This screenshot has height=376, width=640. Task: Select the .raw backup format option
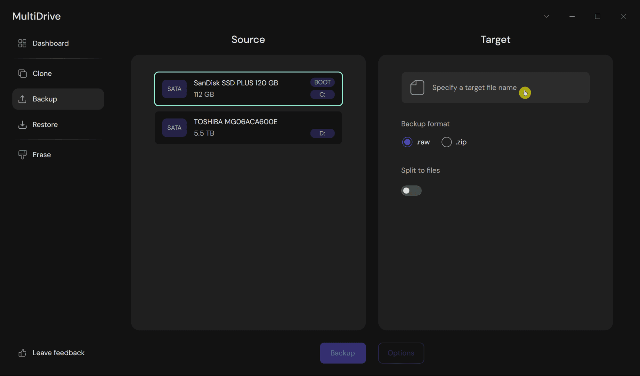pos(407,142)
